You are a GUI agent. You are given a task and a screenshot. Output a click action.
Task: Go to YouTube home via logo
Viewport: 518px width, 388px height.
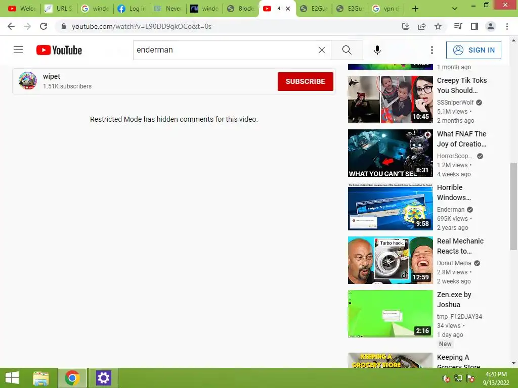click(59, 50)
